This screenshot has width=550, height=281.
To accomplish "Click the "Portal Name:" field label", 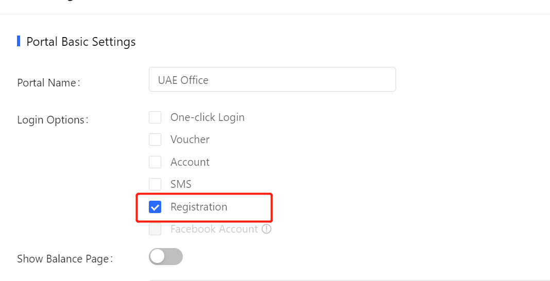I will (x=48, y=83).
